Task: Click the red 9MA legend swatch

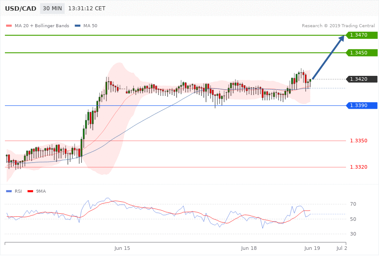Action: tap(30, 191)
